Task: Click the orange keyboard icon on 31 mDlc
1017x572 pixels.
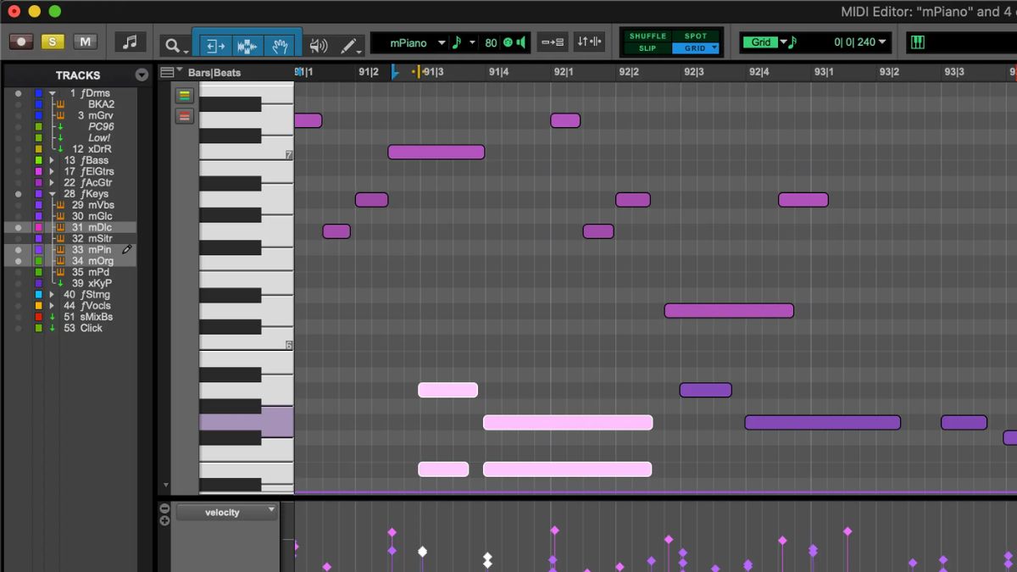Action: [60, 227]
